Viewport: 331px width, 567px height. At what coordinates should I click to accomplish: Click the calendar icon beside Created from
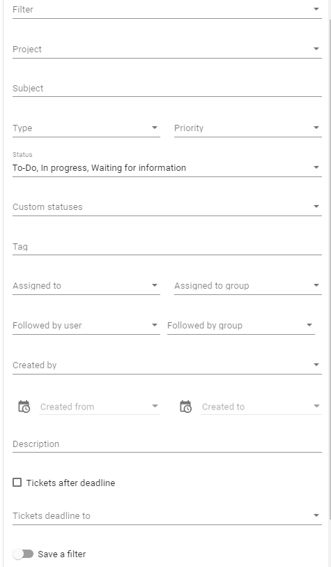(x=24, y=407)
